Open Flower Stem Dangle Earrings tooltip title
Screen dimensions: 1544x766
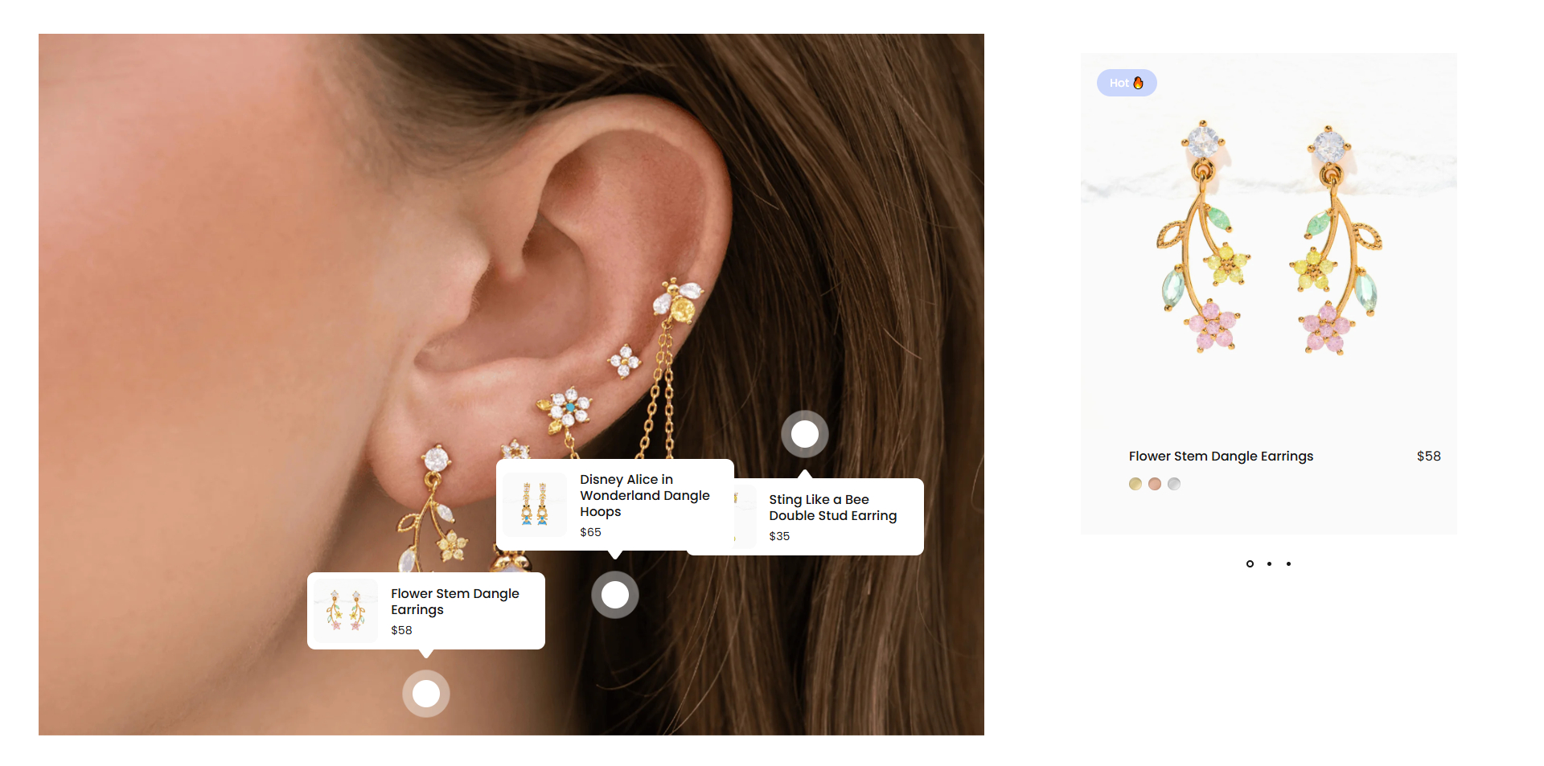455,601
